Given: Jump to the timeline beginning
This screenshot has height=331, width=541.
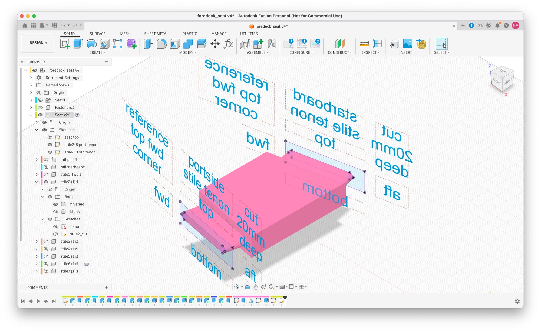Looking at the screenshot, I should click(x=23, y=301).
